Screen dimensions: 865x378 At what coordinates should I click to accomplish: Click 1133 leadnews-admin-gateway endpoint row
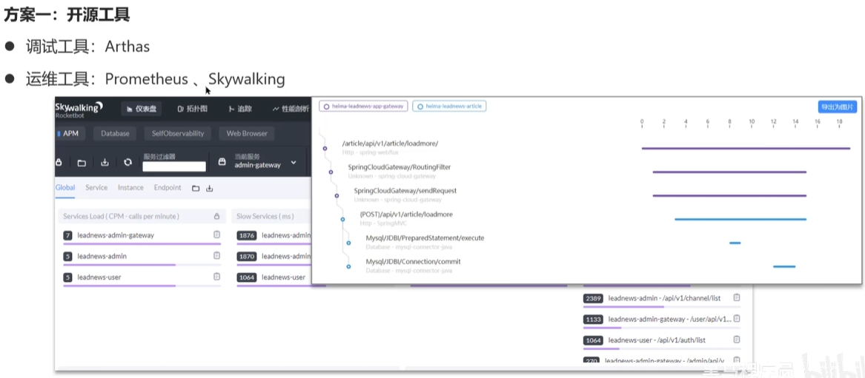[662, 321]
